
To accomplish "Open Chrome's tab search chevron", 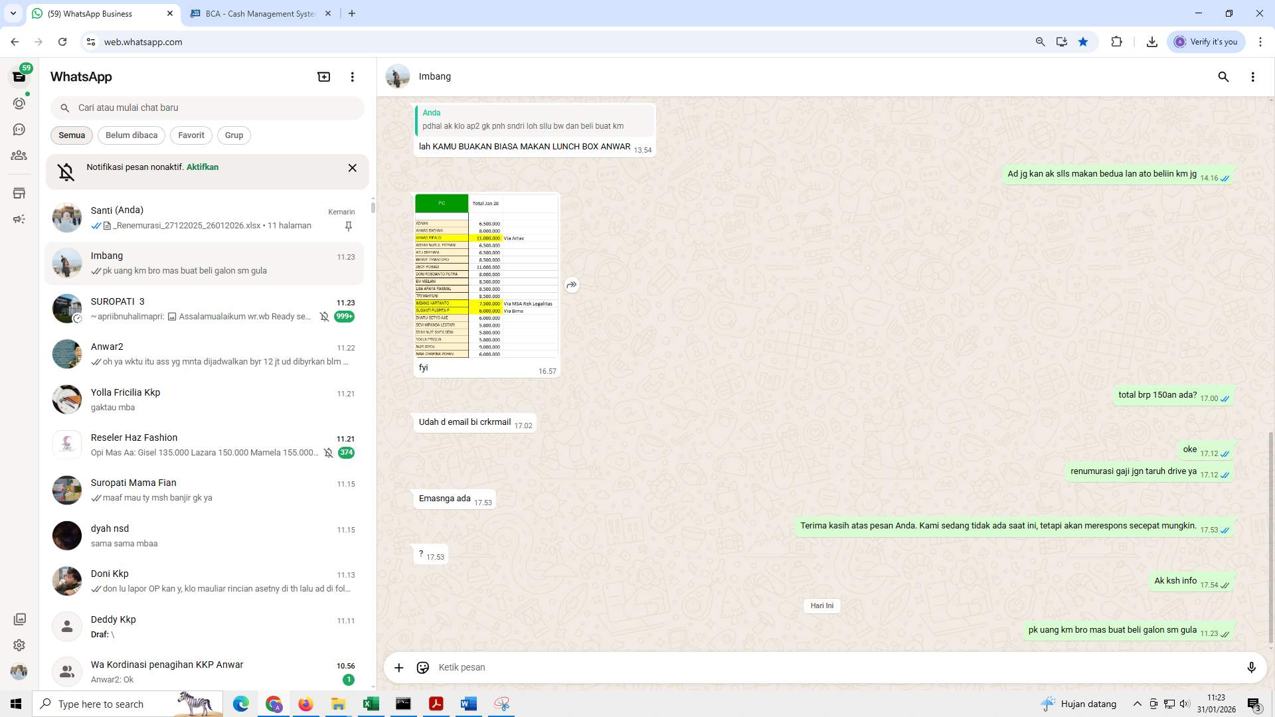I will [x=13, y=13].
